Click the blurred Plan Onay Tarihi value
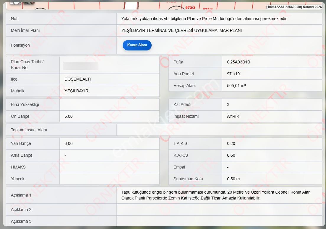This screenshot has width=326, height=229. pos(81,66)
